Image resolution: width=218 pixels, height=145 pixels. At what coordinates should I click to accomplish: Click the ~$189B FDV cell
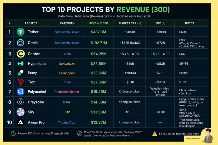coord(160,32)
